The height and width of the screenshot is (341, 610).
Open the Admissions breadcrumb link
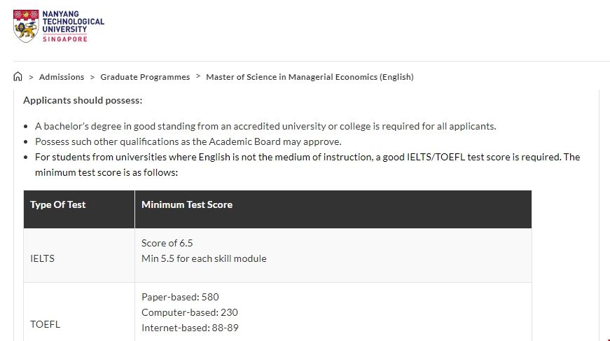click(62, 77)
